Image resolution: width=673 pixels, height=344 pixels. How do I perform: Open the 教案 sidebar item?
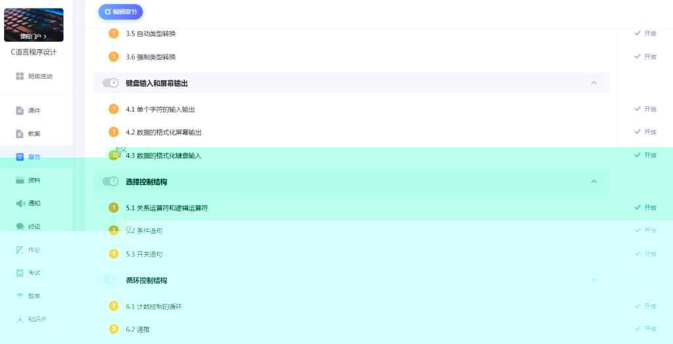(34, 134)
